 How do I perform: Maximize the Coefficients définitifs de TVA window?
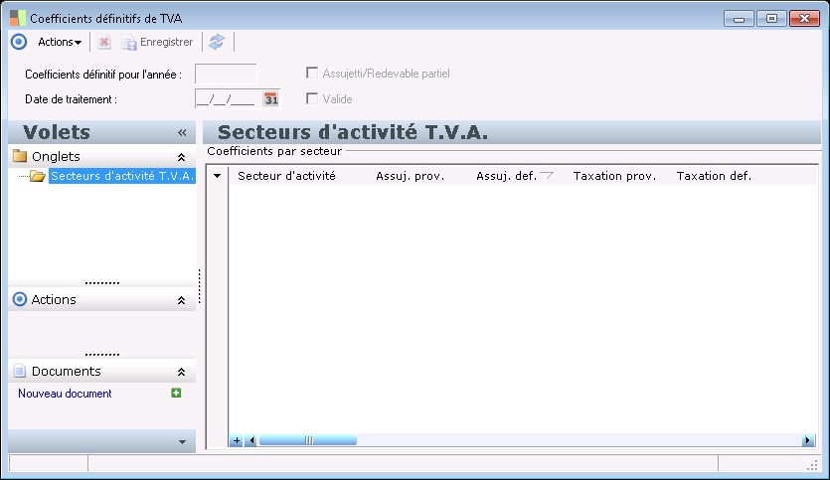coord(771,19)
